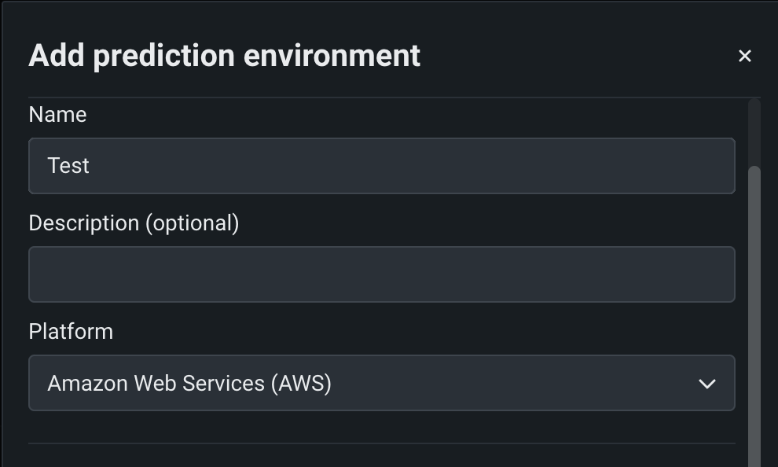Focus the Name input field
This screenshot has width=778, height=467.
[381, 166]
